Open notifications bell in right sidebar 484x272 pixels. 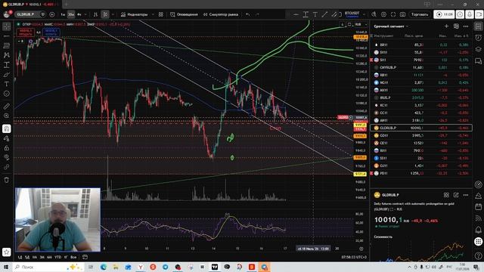479,230
